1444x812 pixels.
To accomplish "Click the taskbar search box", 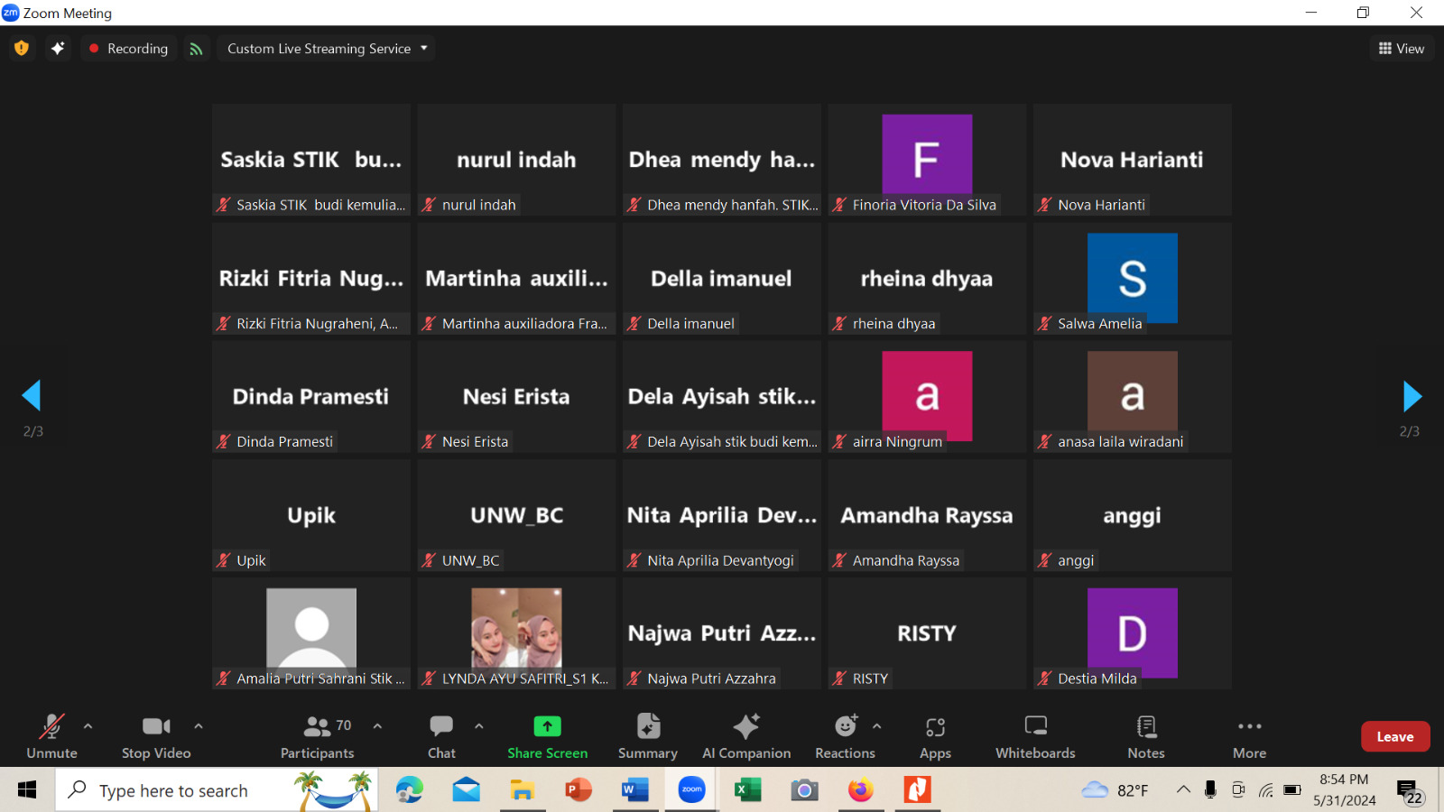I will pos(217,790).
